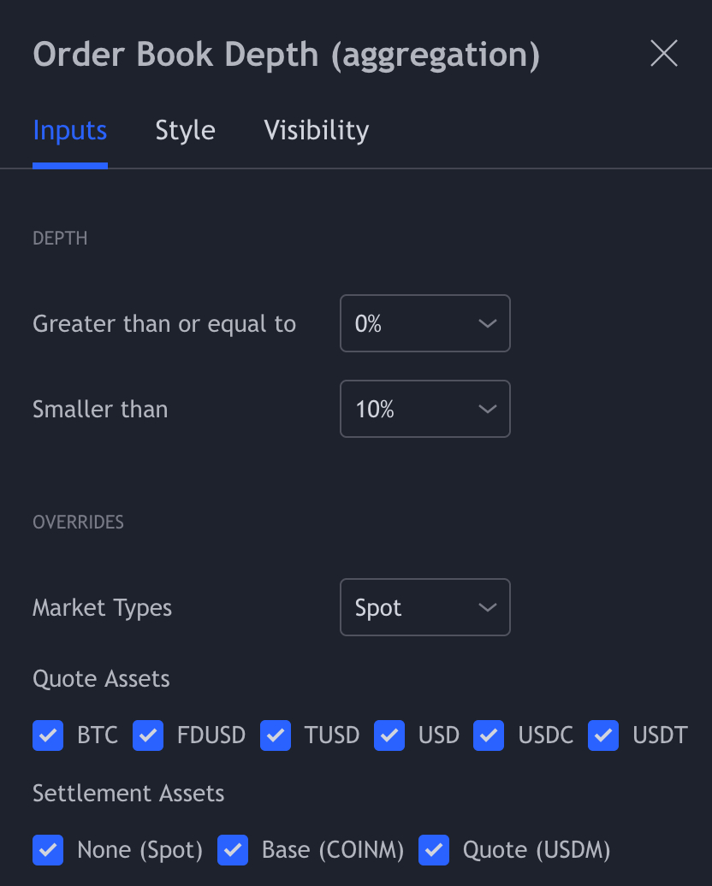Click the chevron arrow in the 0% dropdown

pyautogui.click(x=487, y=323)
